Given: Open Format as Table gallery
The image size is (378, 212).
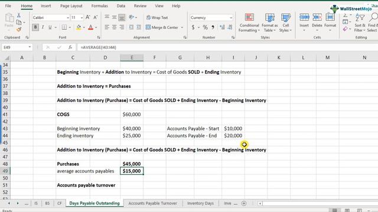Looking at the screenshot, I should click(x=269, y=23).
